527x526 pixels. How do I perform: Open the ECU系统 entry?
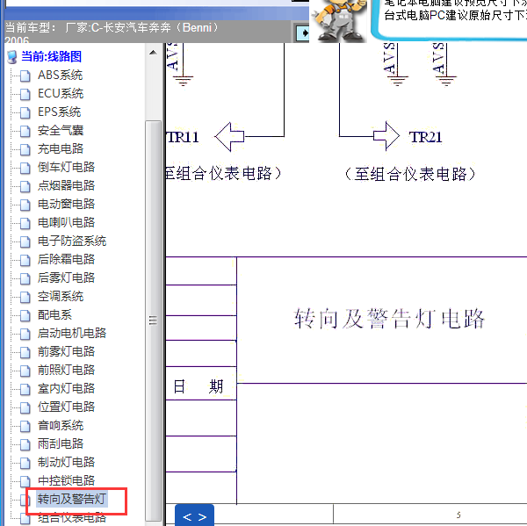point(61,93)
